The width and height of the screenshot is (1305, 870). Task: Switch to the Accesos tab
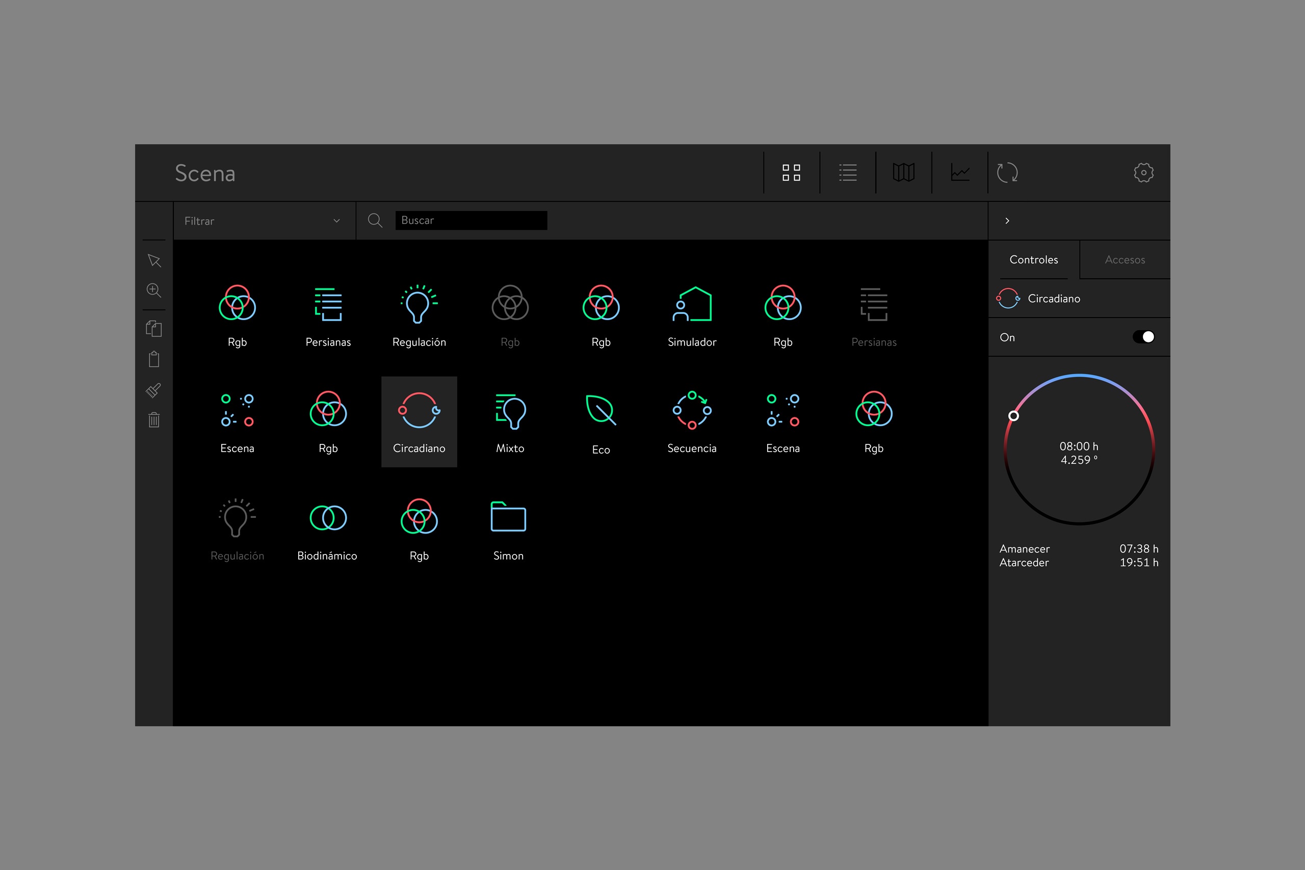coord(1125,259)
